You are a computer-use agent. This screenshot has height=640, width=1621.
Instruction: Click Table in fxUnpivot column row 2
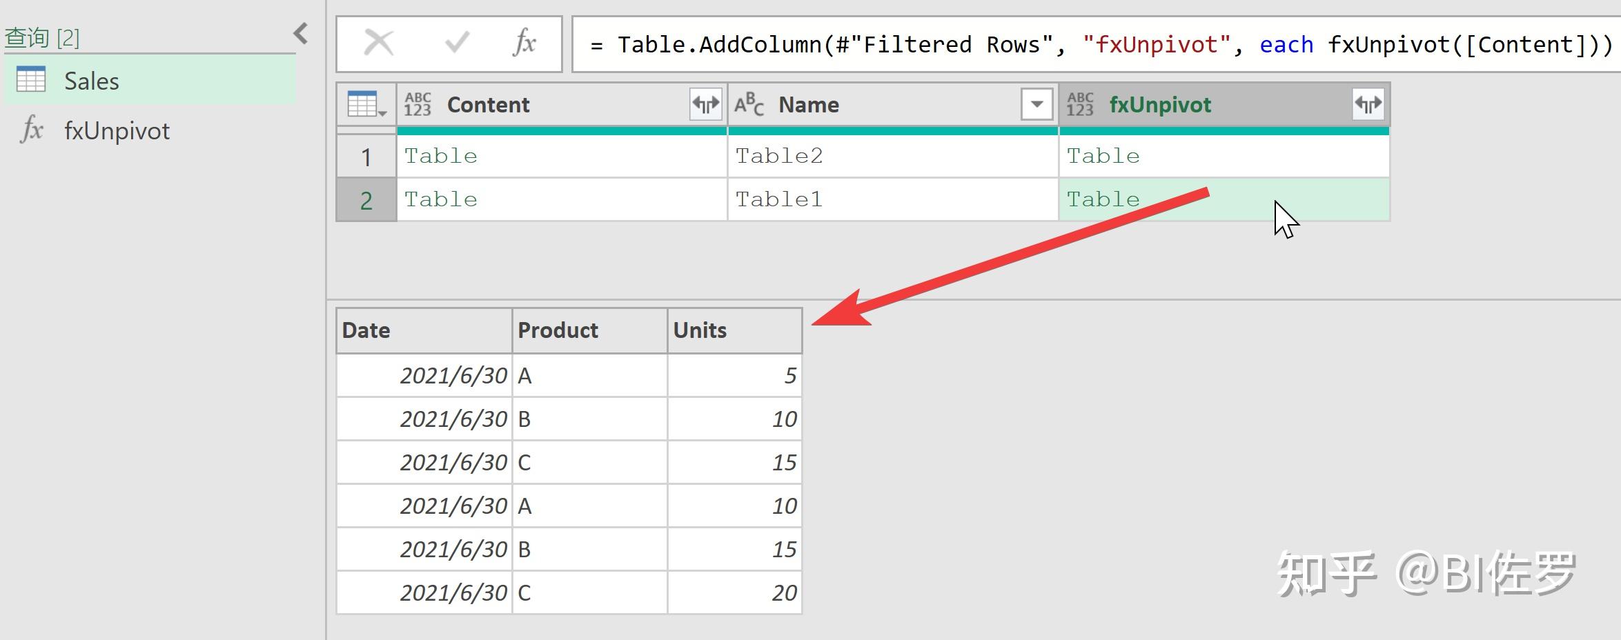[1103, 199]
